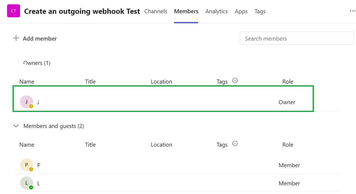
Task: Click the Add member button
Action: [35, 38]
